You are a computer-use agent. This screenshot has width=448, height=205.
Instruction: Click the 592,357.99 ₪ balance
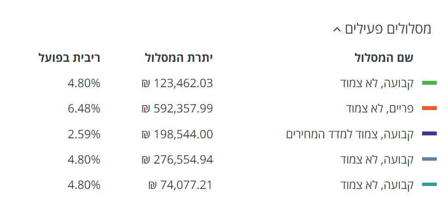point(177,109)
